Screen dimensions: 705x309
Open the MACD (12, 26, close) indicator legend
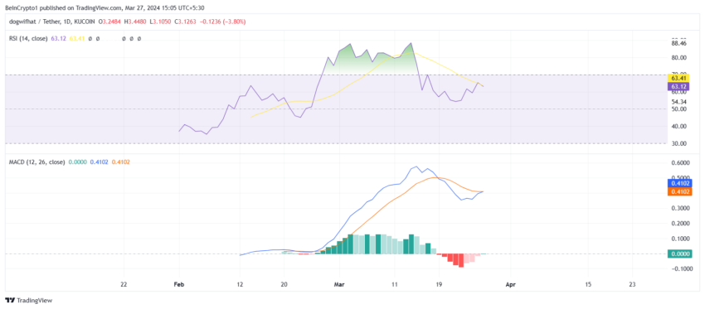(36, 162)
